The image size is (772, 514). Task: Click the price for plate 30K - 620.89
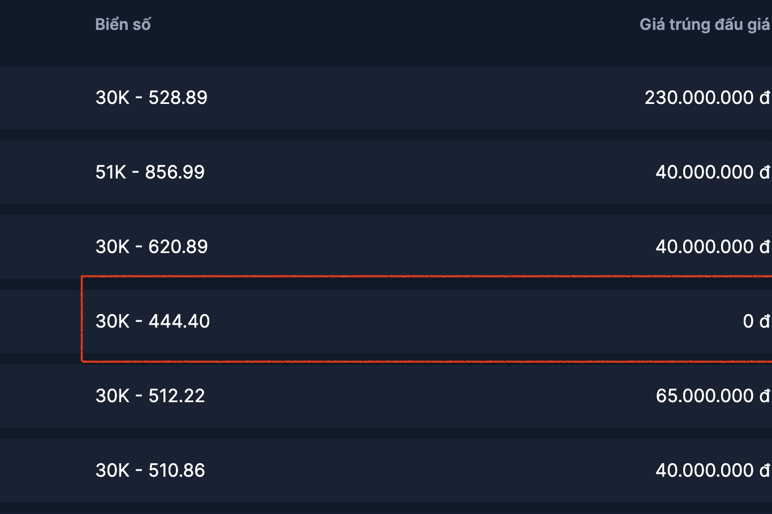[x=713, y=247]
